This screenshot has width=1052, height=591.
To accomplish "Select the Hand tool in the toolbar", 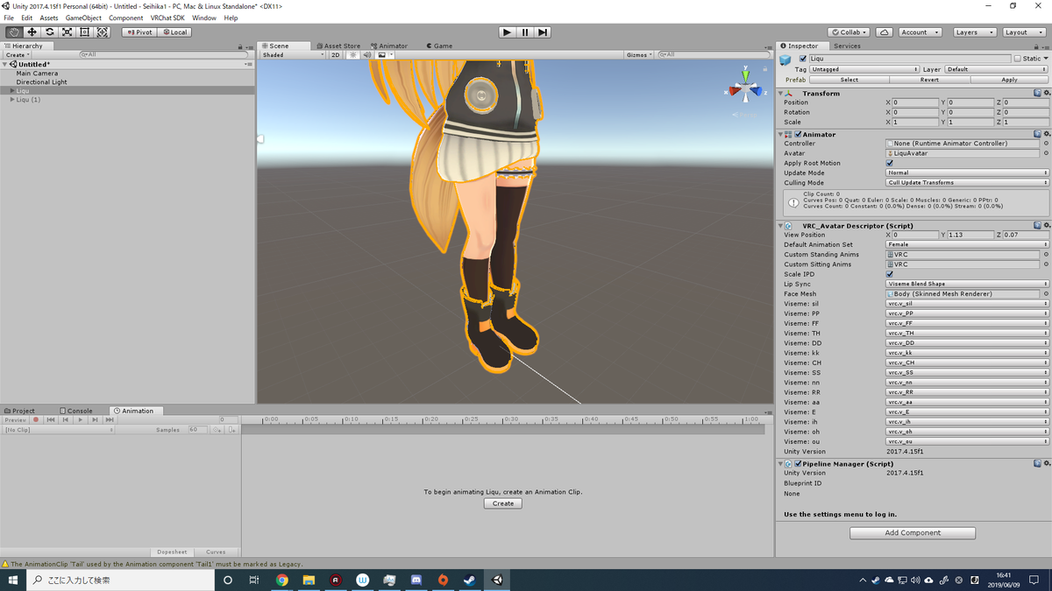I will (14, 32).
